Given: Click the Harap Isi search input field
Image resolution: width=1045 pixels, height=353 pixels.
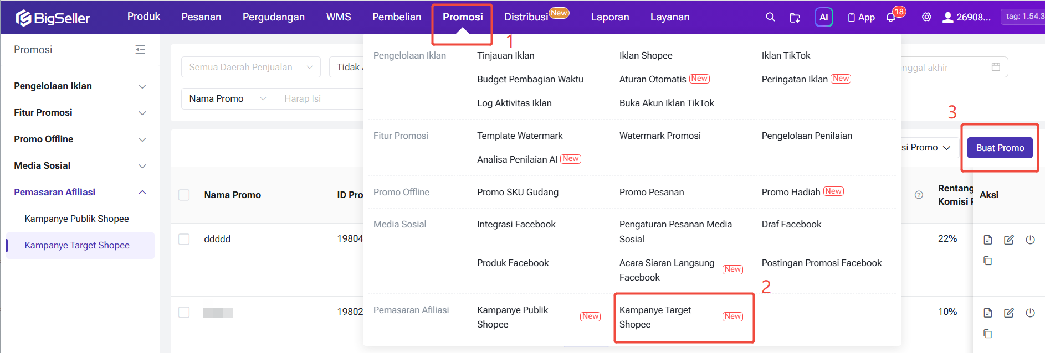Looking at the screenshot, I should click(x=319, y=98).
